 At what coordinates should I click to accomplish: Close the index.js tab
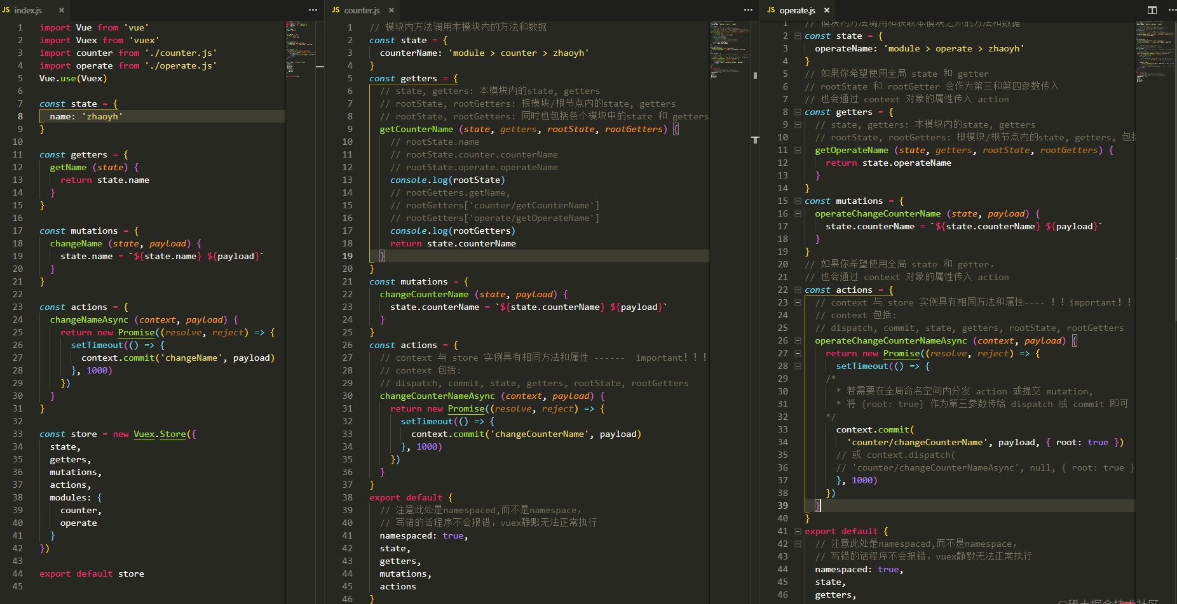coord(62,10)
